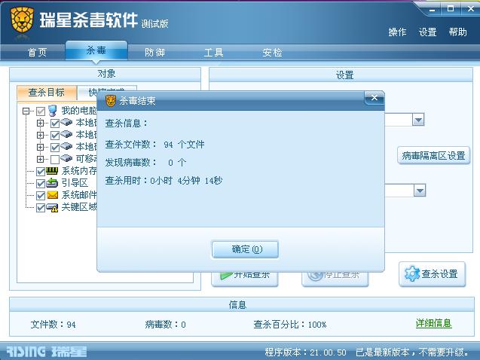Click the 开始查杀 button
The image size is (480, 360).
(245, 279)
